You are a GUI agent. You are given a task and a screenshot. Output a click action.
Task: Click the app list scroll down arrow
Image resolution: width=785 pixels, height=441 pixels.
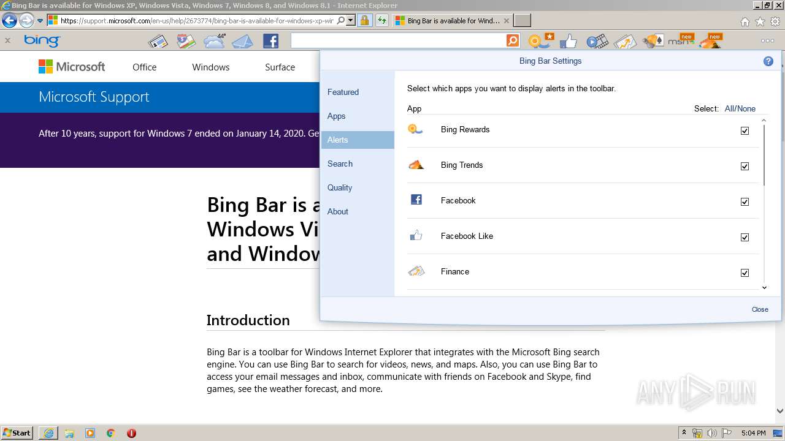click(x=764, y=287)
